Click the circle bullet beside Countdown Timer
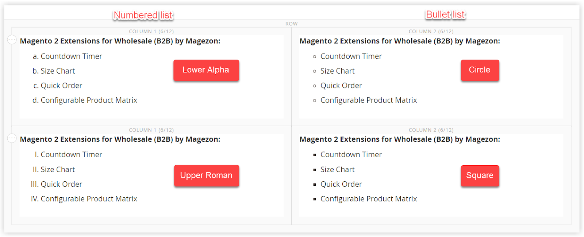 pyautogui.click(x=315, y=56)
